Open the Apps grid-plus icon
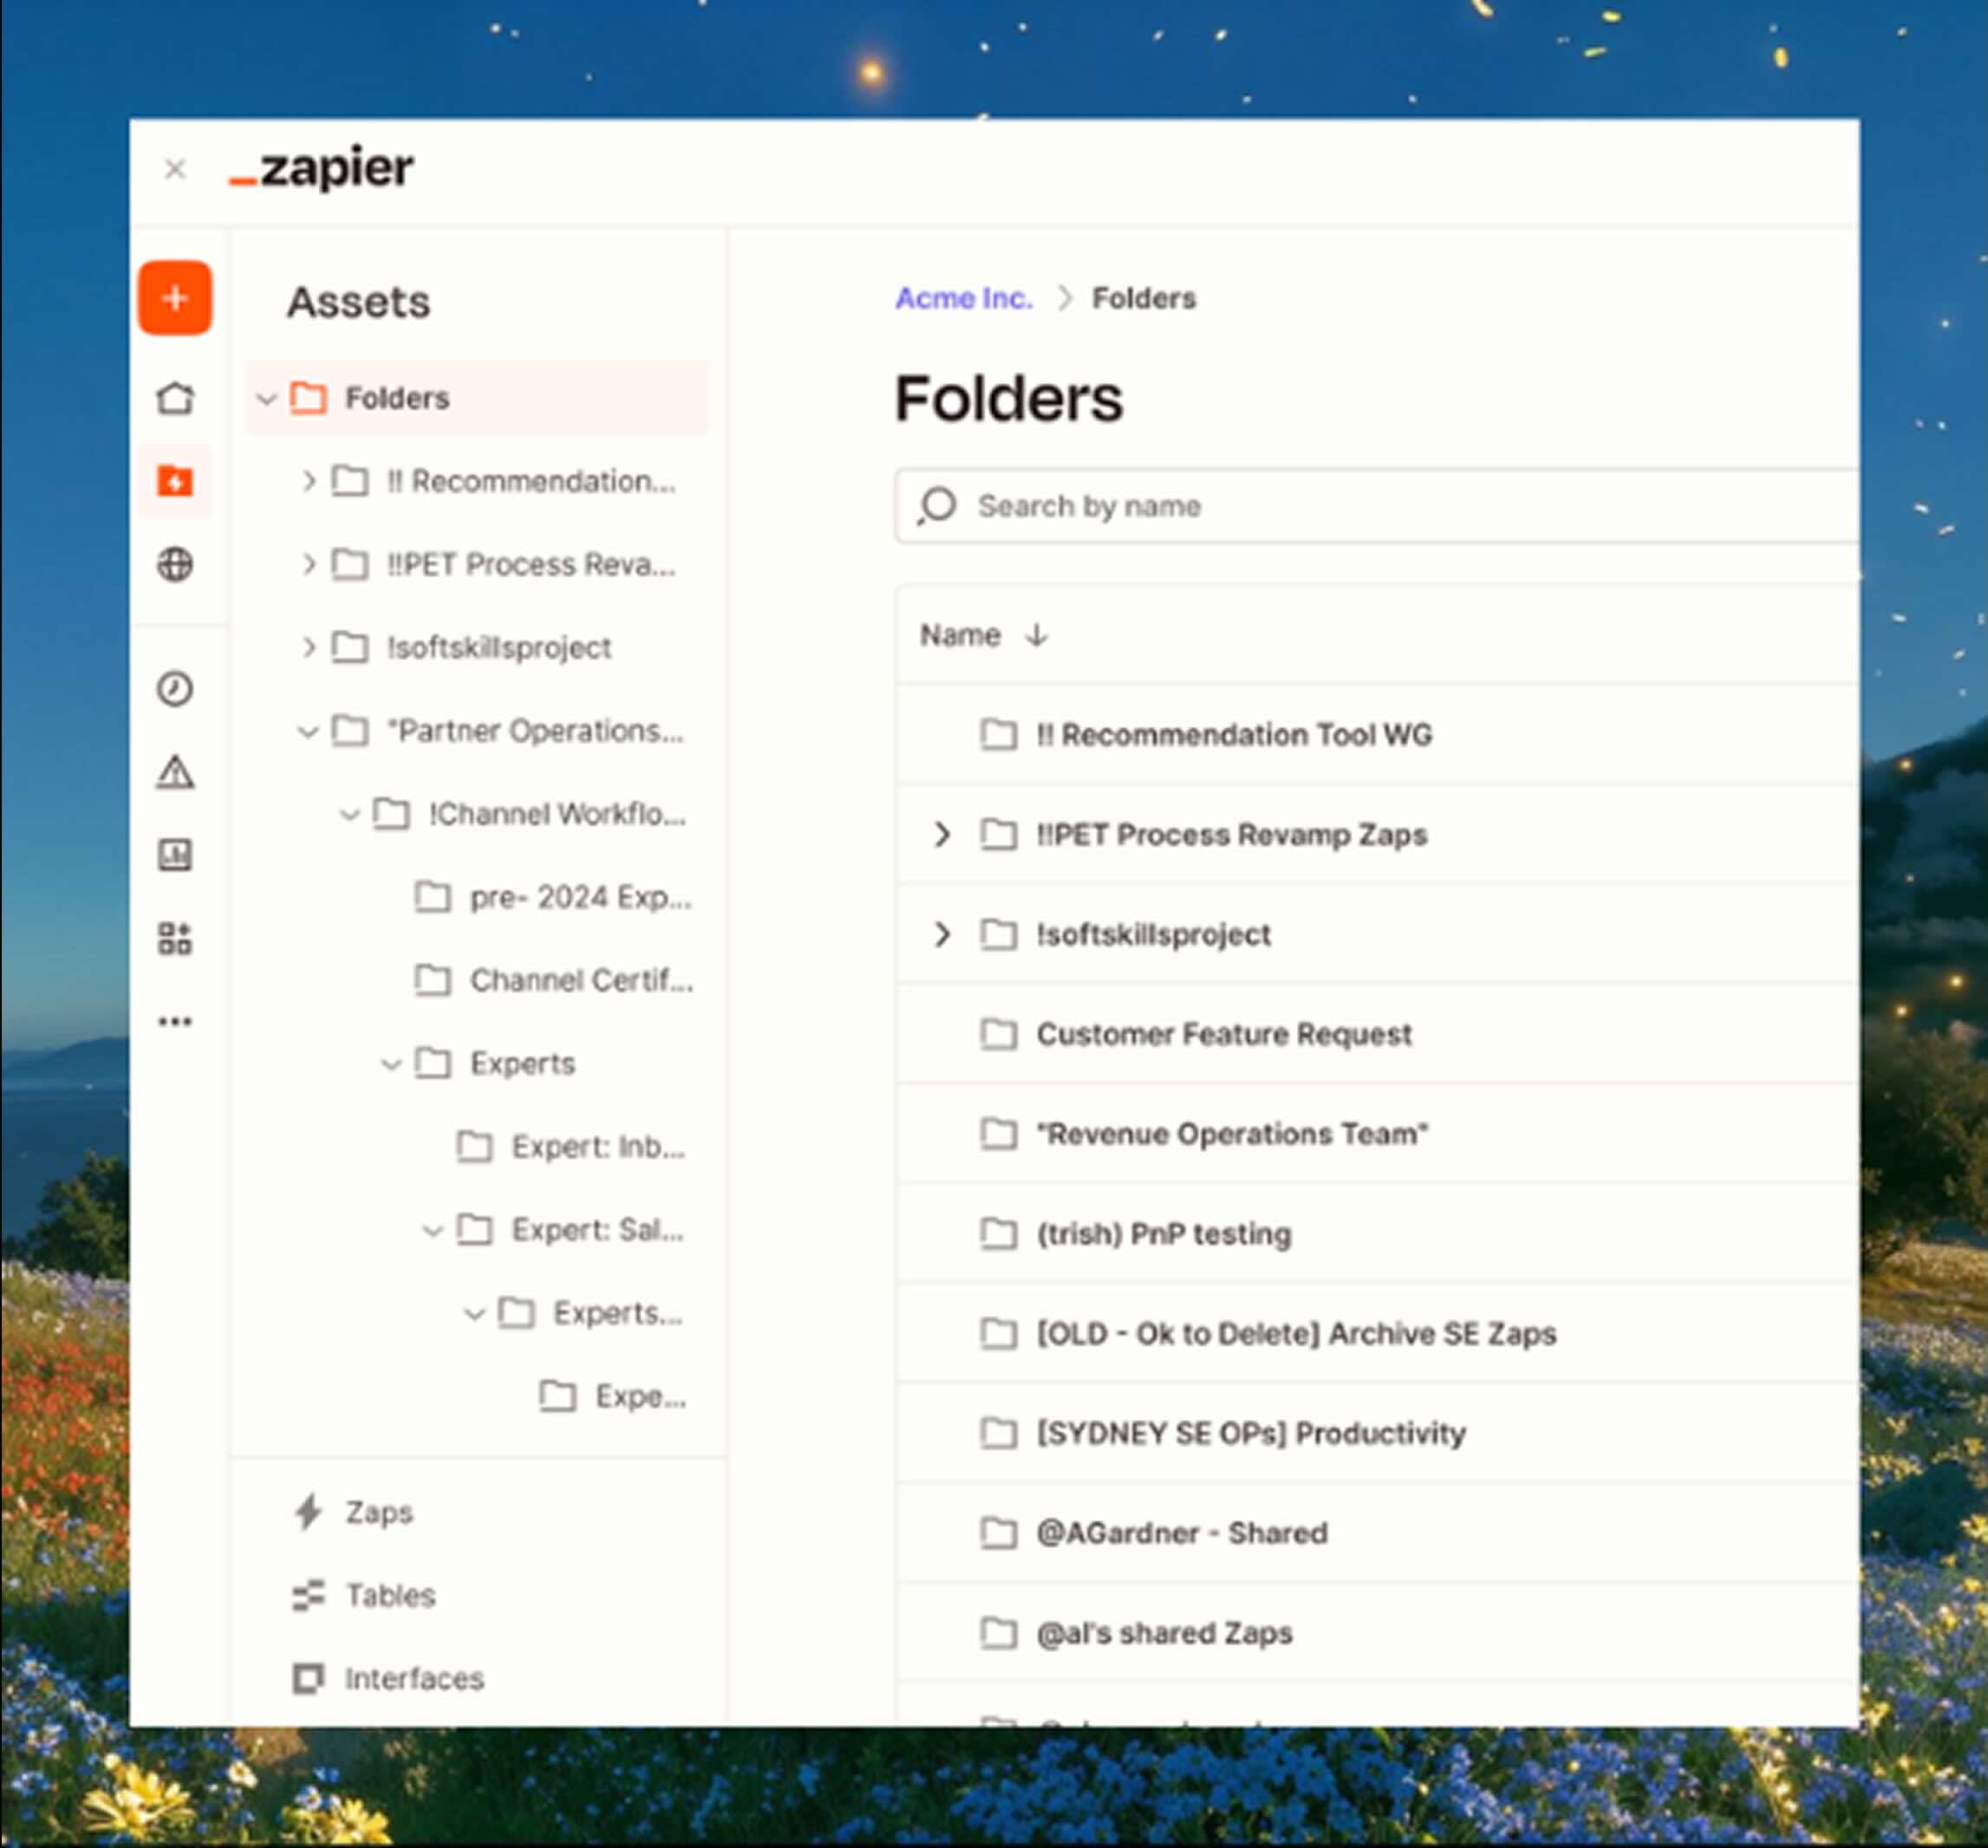 coord(175,938)
